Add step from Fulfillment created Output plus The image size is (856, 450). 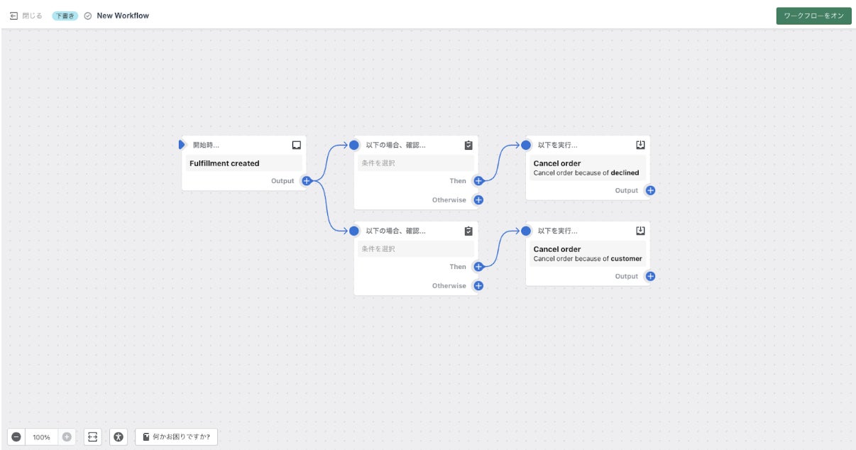pyautogui.click(x=307, y=181)
